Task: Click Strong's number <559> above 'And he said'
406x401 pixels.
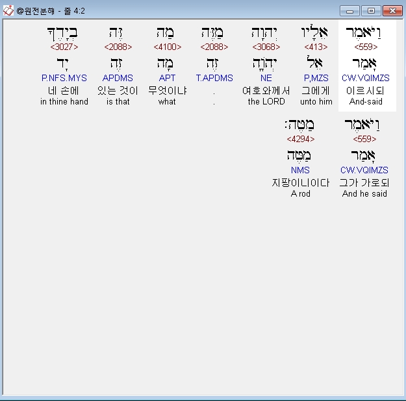Action: pos(364,140)
